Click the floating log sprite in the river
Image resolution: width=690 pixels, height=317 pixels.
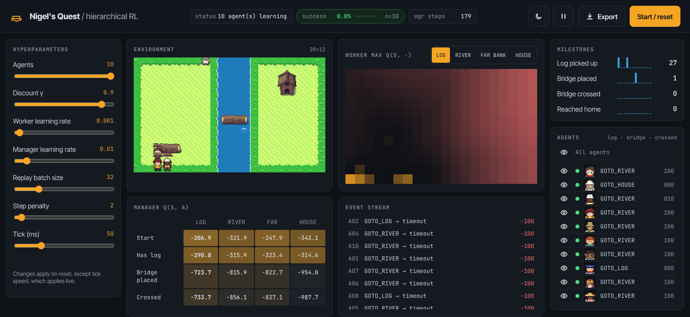234,120
